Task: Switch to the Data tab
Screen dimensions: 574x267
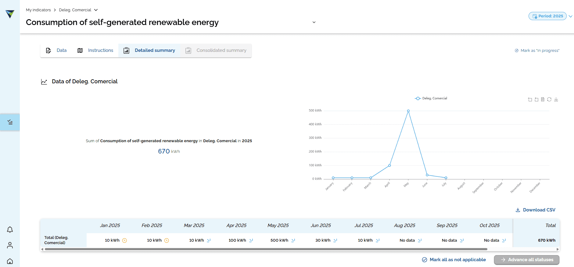Action: (56, 50)
